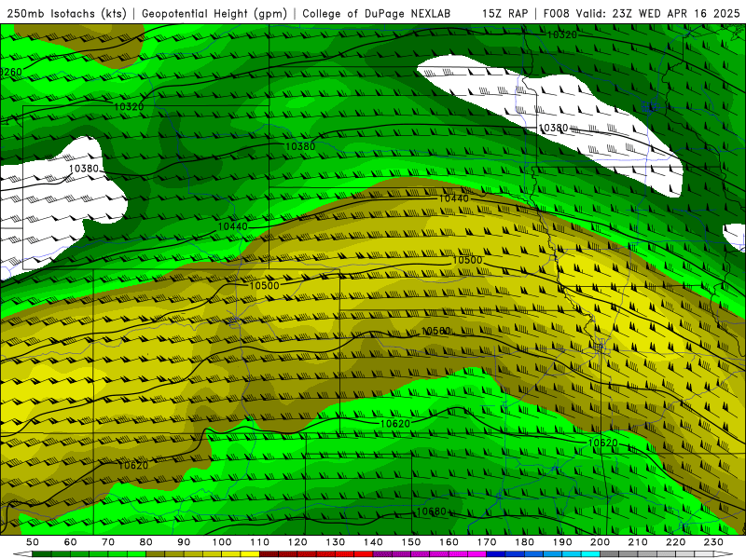746x559 pixels.
Task: Click the 10380 label beside the northeastern white area
Action: click(553, 129)
